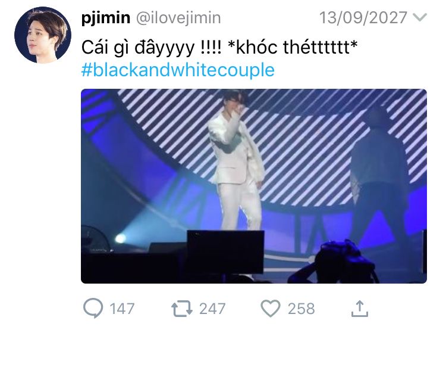
Task: Tap the bright stage spotlight in the photo
Action: point(121,238)
